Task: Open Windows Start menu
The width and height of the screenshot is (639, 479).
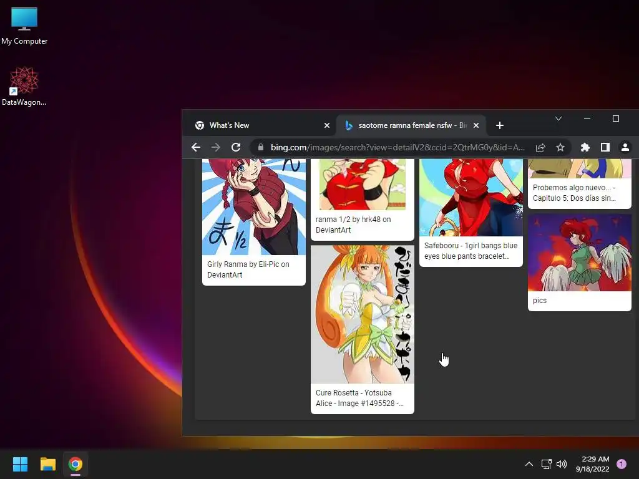Action: pos(20,464)
